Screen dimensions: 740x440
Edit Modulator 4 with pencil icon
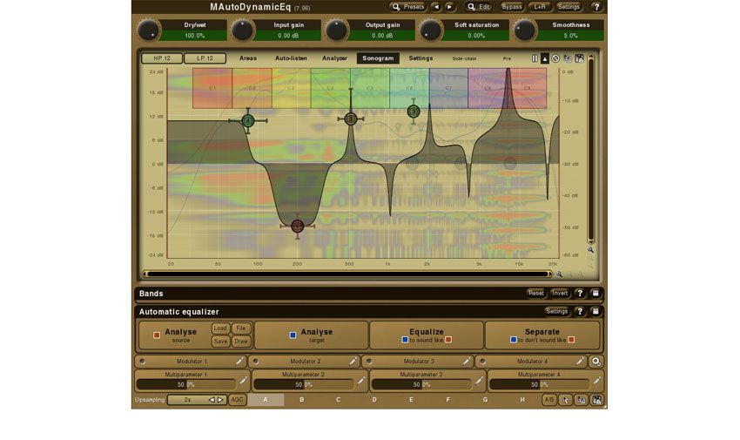coord(580,362)
